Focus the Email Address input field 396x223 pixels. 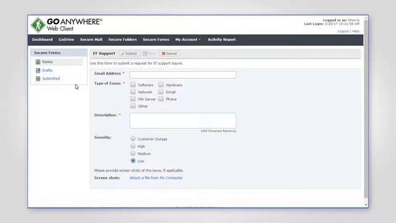(x=183, y=75)
